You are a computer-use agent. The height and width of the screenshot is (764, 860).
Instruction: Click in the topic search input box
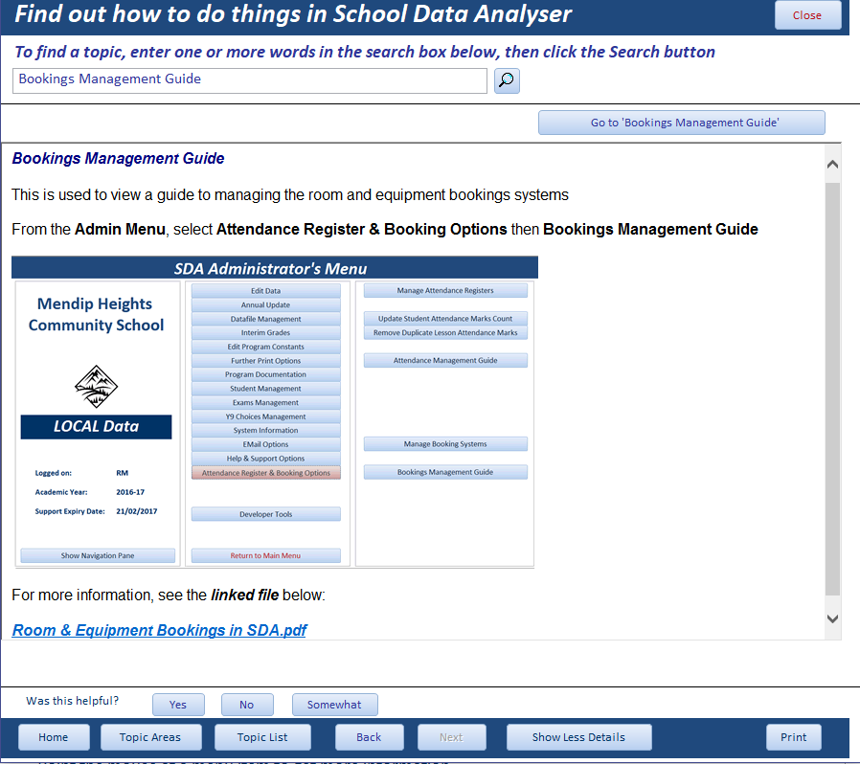[x=250, y=80]
